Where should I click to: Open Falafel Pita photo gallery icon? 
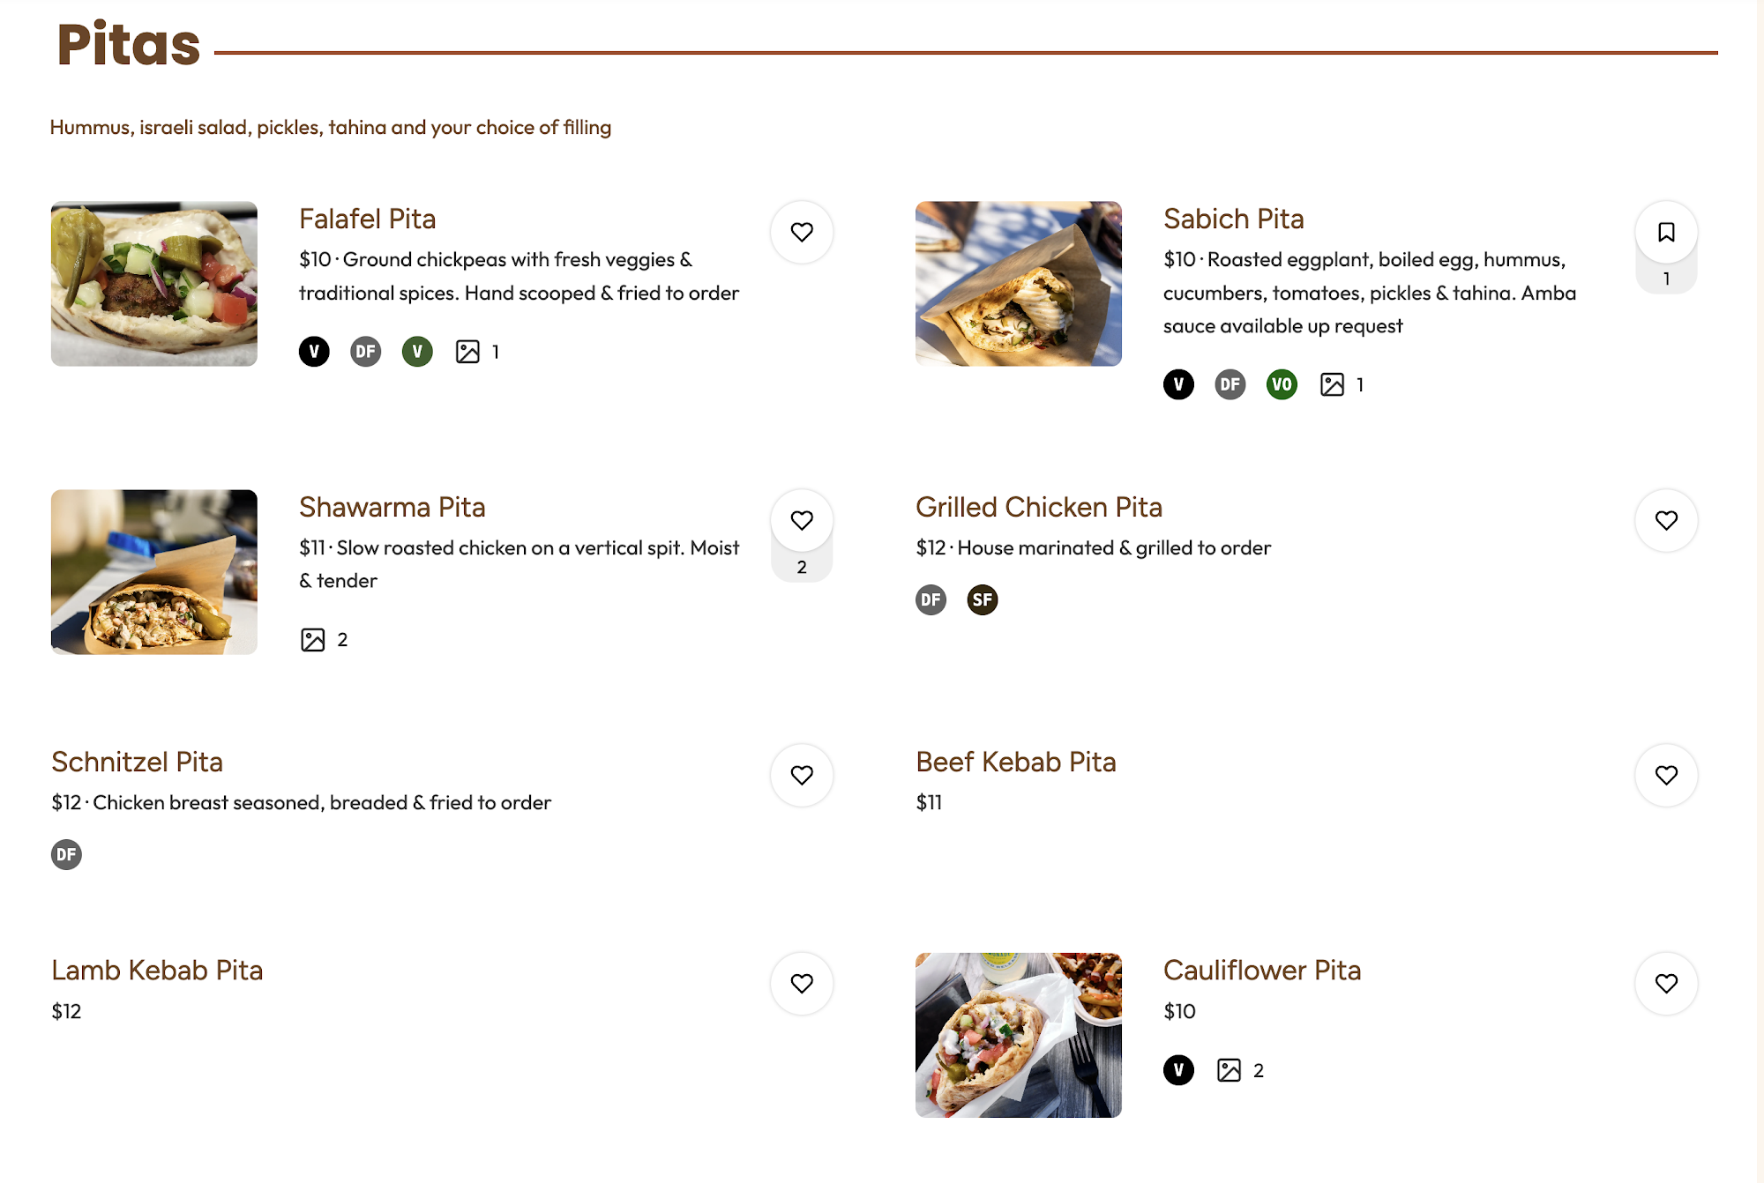[x=467, y=352]
